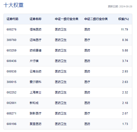
Task: Click the 权重(%) column header
Action: click(x=123, y=19)
